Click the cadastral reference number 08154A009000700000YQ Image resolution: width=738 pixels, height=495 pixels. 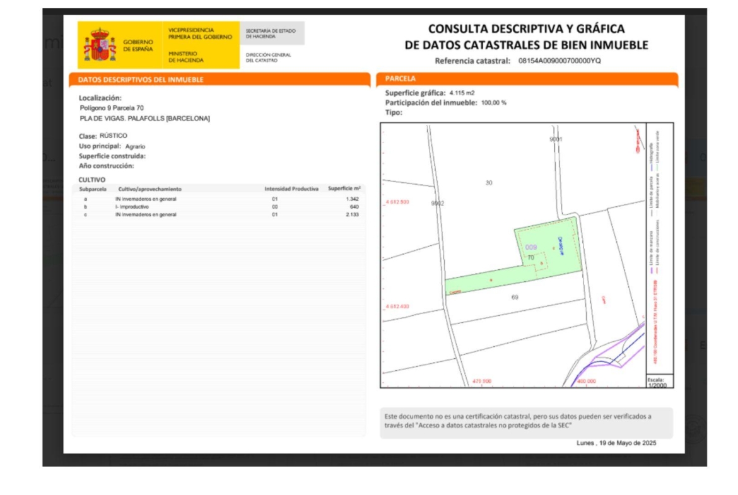(559, 61)
